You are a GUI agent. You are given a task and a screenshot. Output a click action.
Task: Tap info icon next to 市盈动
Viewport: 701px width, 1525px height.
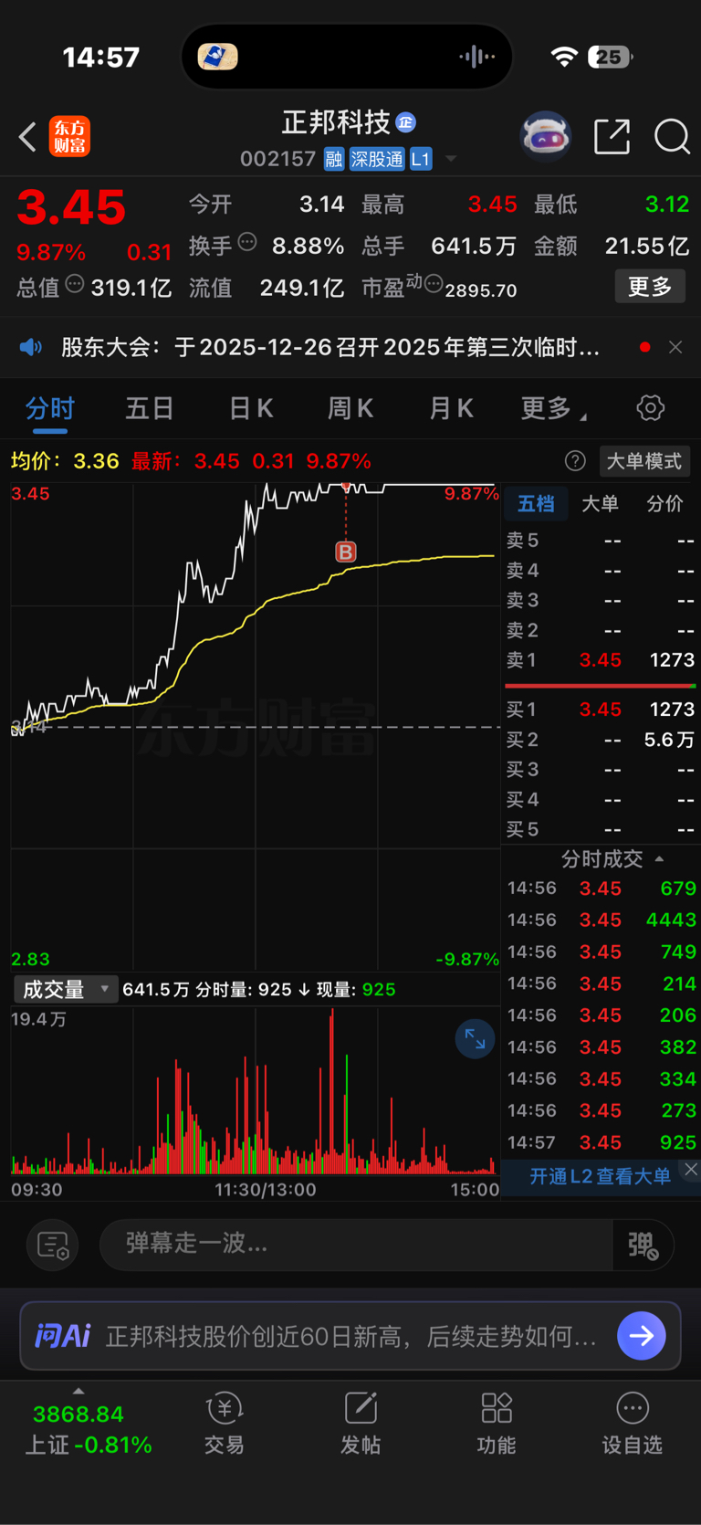pos(434,284)
